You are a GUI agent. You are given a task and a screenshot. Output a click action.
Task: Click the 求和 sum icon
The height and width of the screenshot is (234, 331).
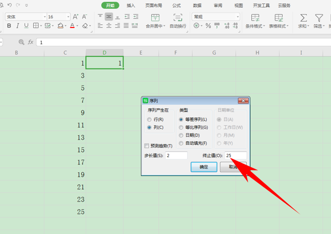(x=303, y=21)
